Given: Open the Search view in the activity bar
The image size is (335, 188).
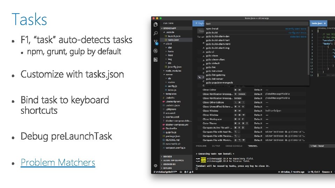Looking at the screenshot, I should click(x=156, y=33).
